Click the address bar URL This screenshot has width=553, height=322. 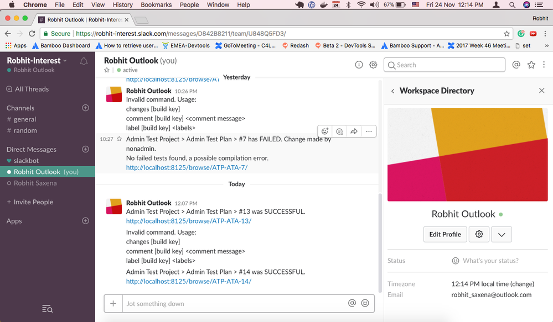pyautogui.click(x=181, y=34)
